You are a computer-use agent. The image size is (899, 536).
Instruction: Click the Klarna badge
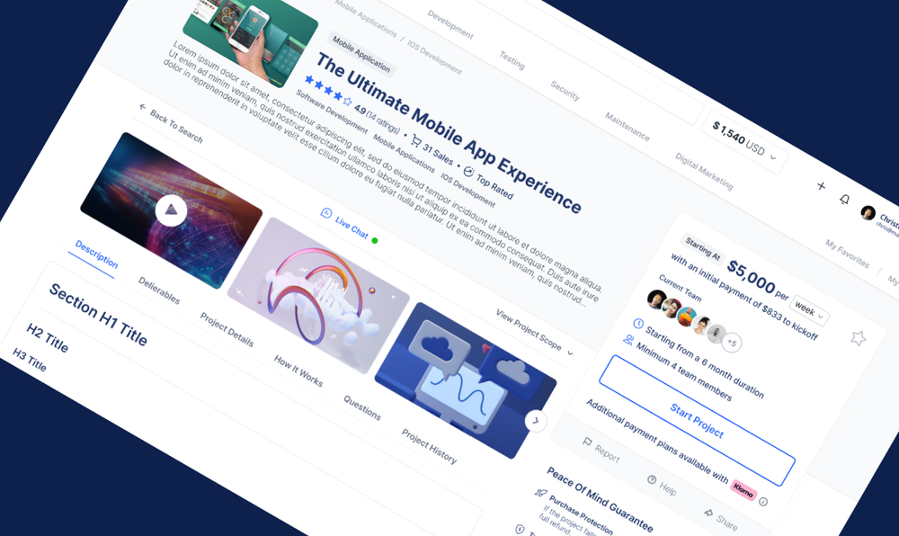743,490
